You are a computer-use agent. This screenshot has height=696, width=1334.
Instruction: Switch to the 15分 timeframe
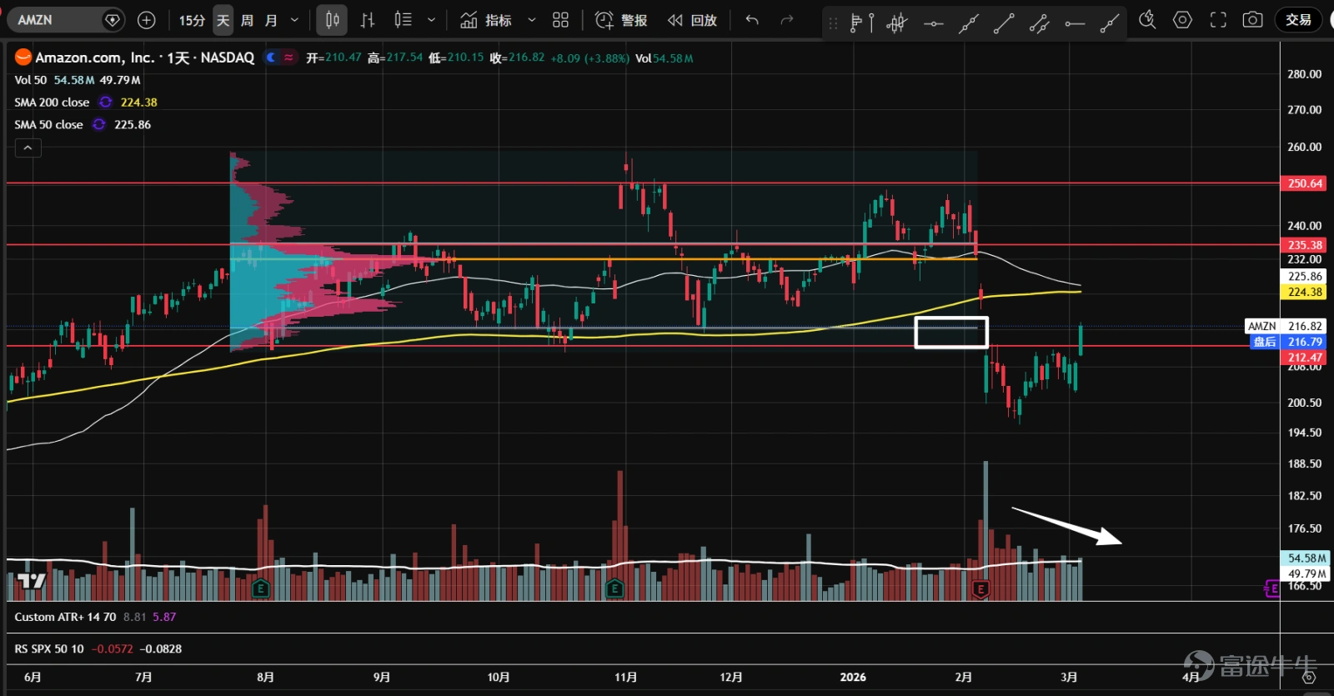[x=192, y=20]
